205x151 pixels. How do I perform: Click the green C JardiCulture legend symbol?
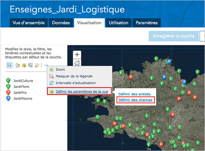(8, 80)
